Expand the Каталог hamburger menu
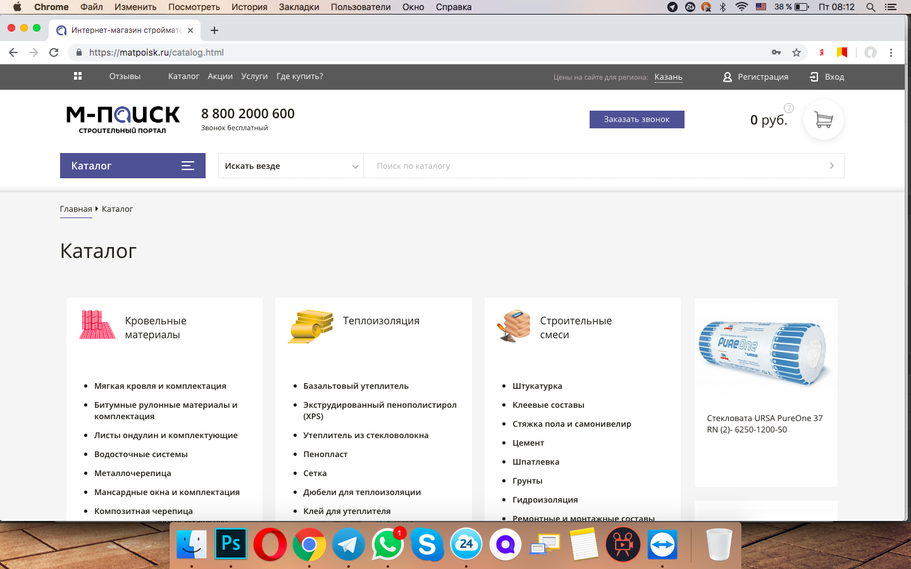Viewport: 911px width, 569px height. 188,166
